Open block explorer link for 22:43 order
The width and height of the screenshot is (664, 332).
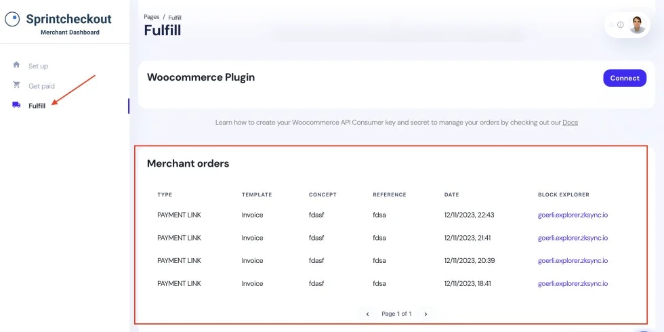pyautogui.click(x=573, y=215)
